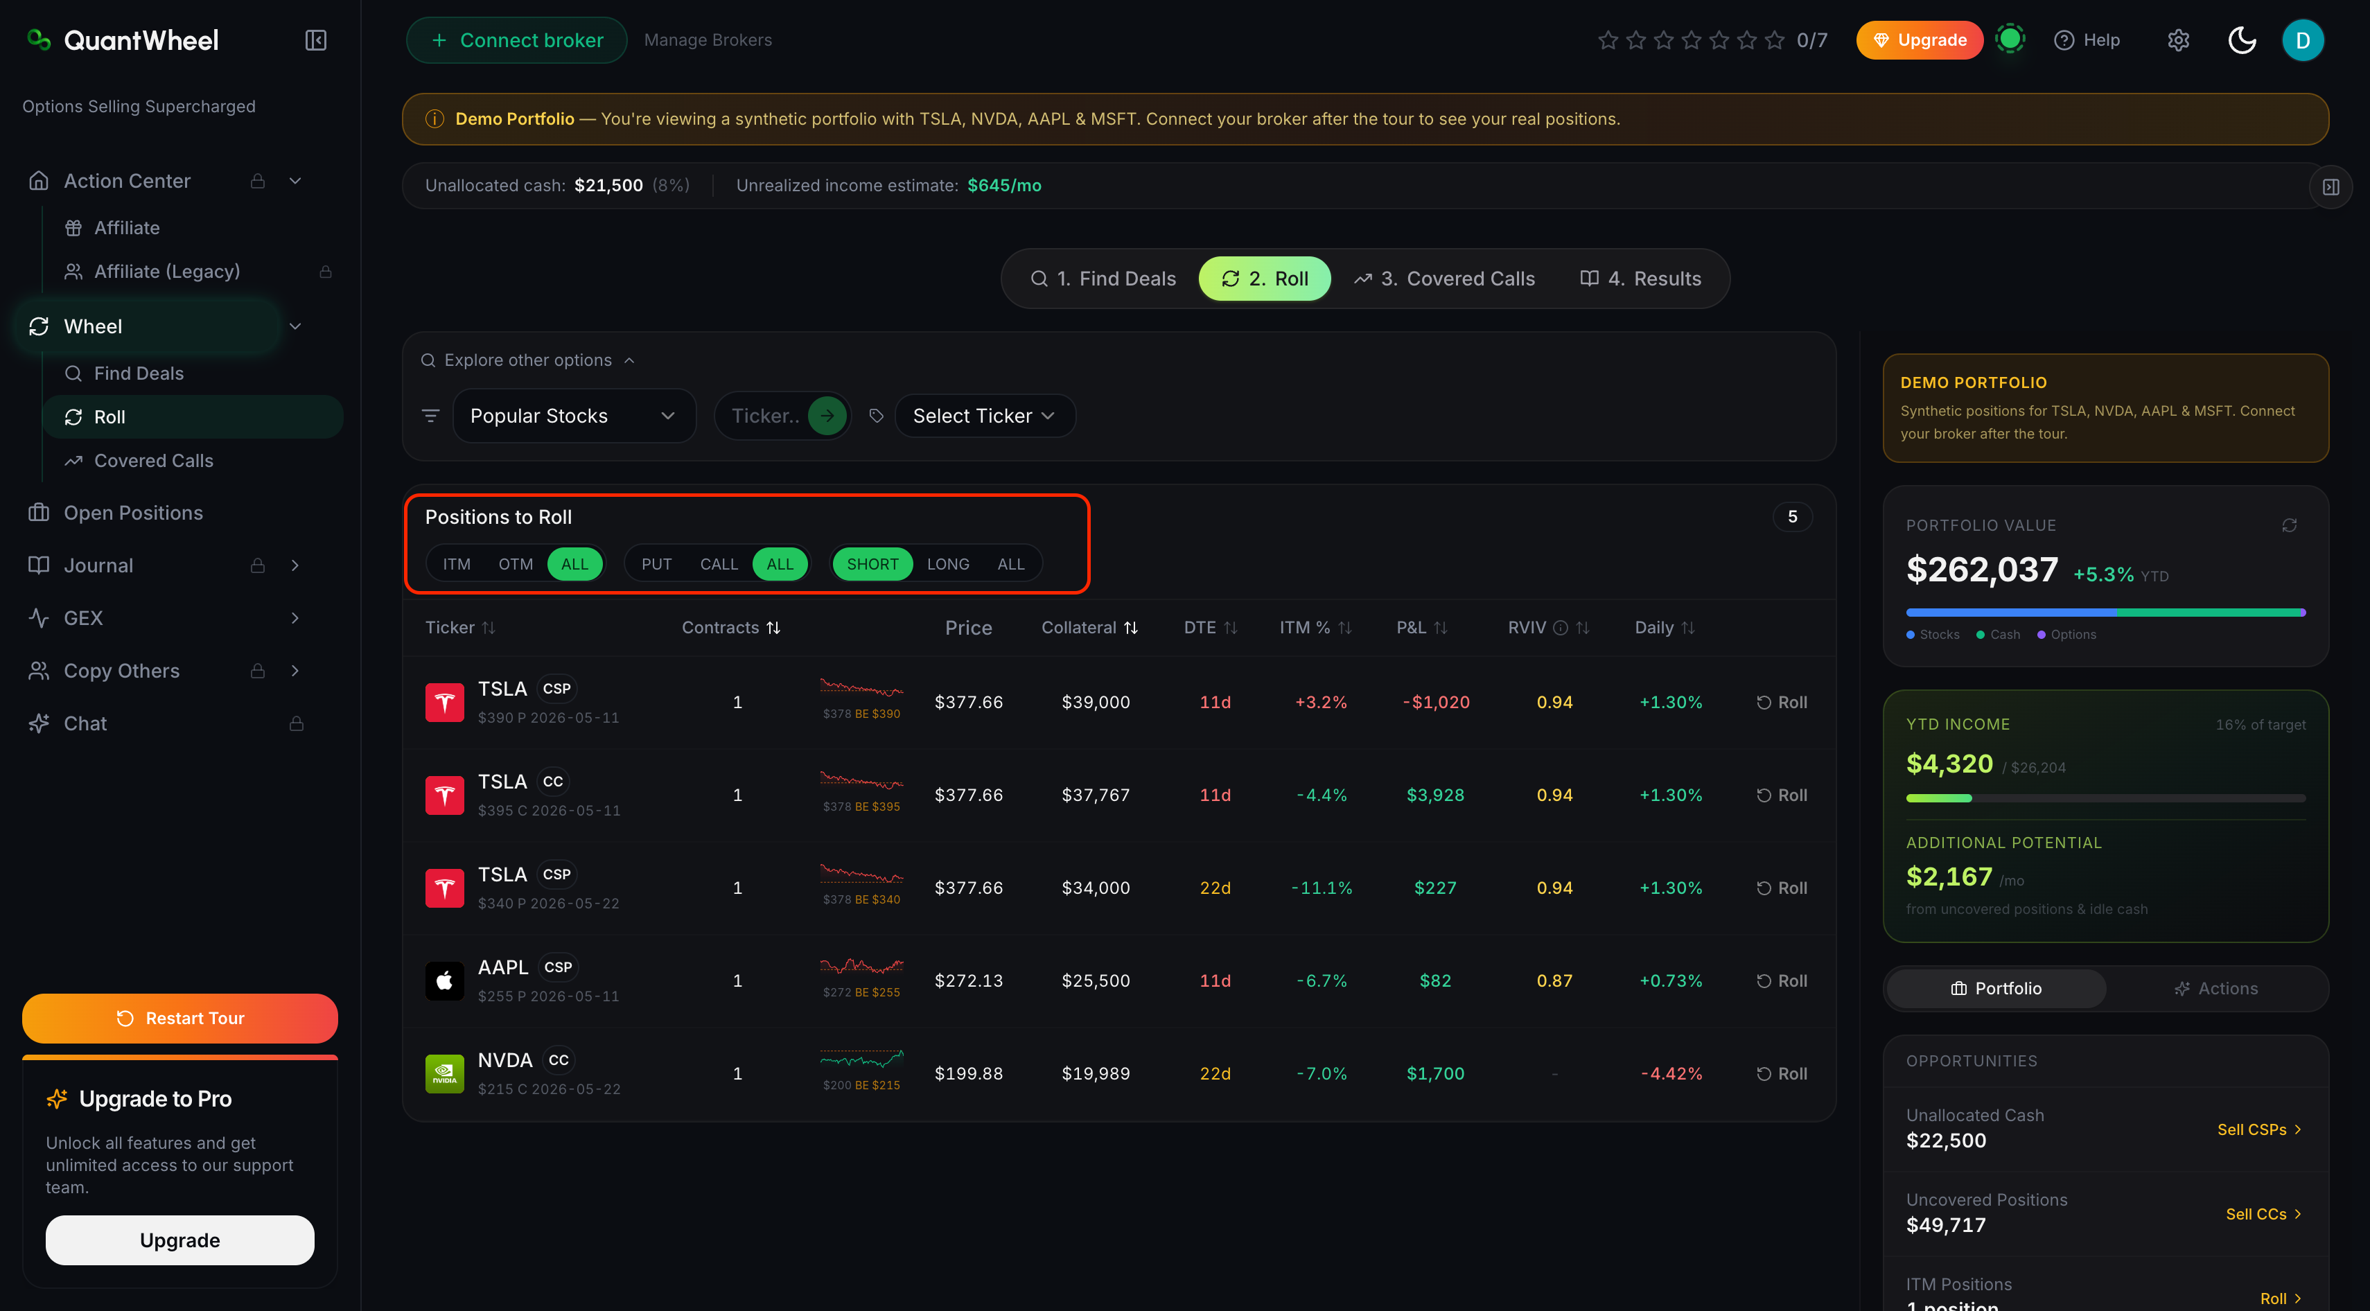Viewport: 2370px width, 1311px height.
Task: Refresh portfolio value icon
Action: 2289,525
